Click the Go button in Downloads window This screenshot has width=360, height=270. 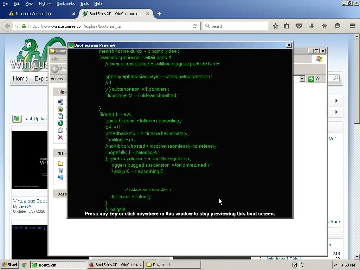click(315, 79)
